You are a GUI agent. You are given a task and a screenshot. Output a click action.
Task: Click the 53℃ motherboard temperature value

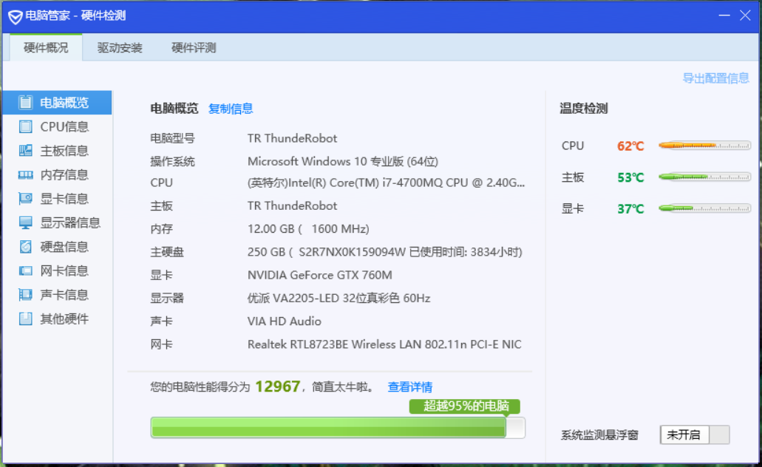coord(630,177)
